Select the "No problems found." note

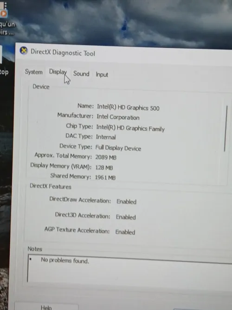point(65,260)
